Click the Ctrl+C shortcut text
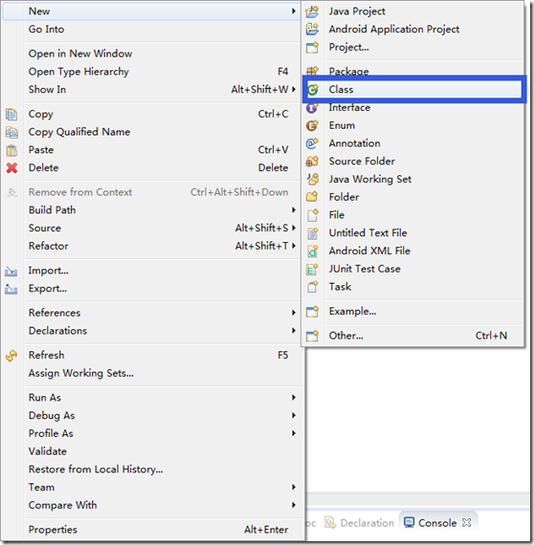 (273, 114)
